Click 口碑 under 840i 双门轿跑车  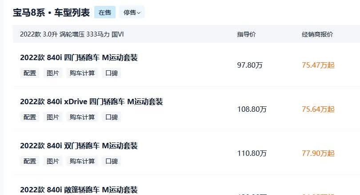[x=112, y=162]
